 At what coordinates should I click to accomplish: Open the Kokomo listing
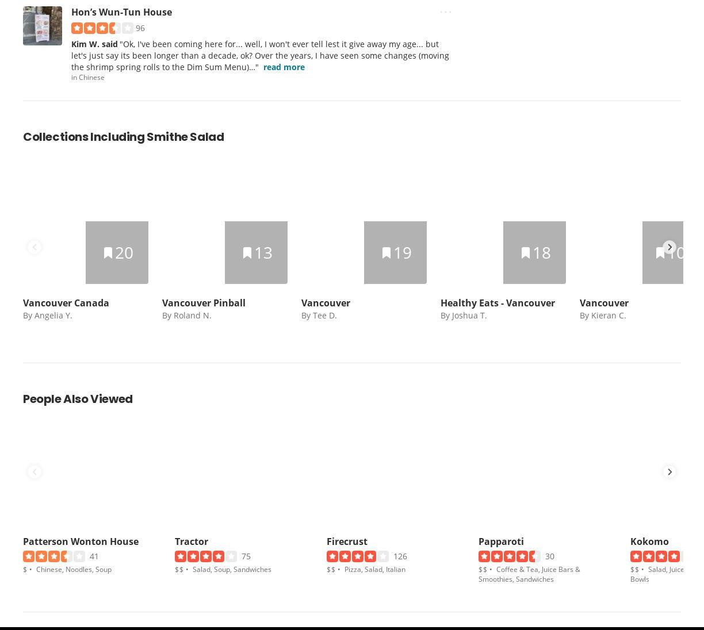[x=649, y=541]
